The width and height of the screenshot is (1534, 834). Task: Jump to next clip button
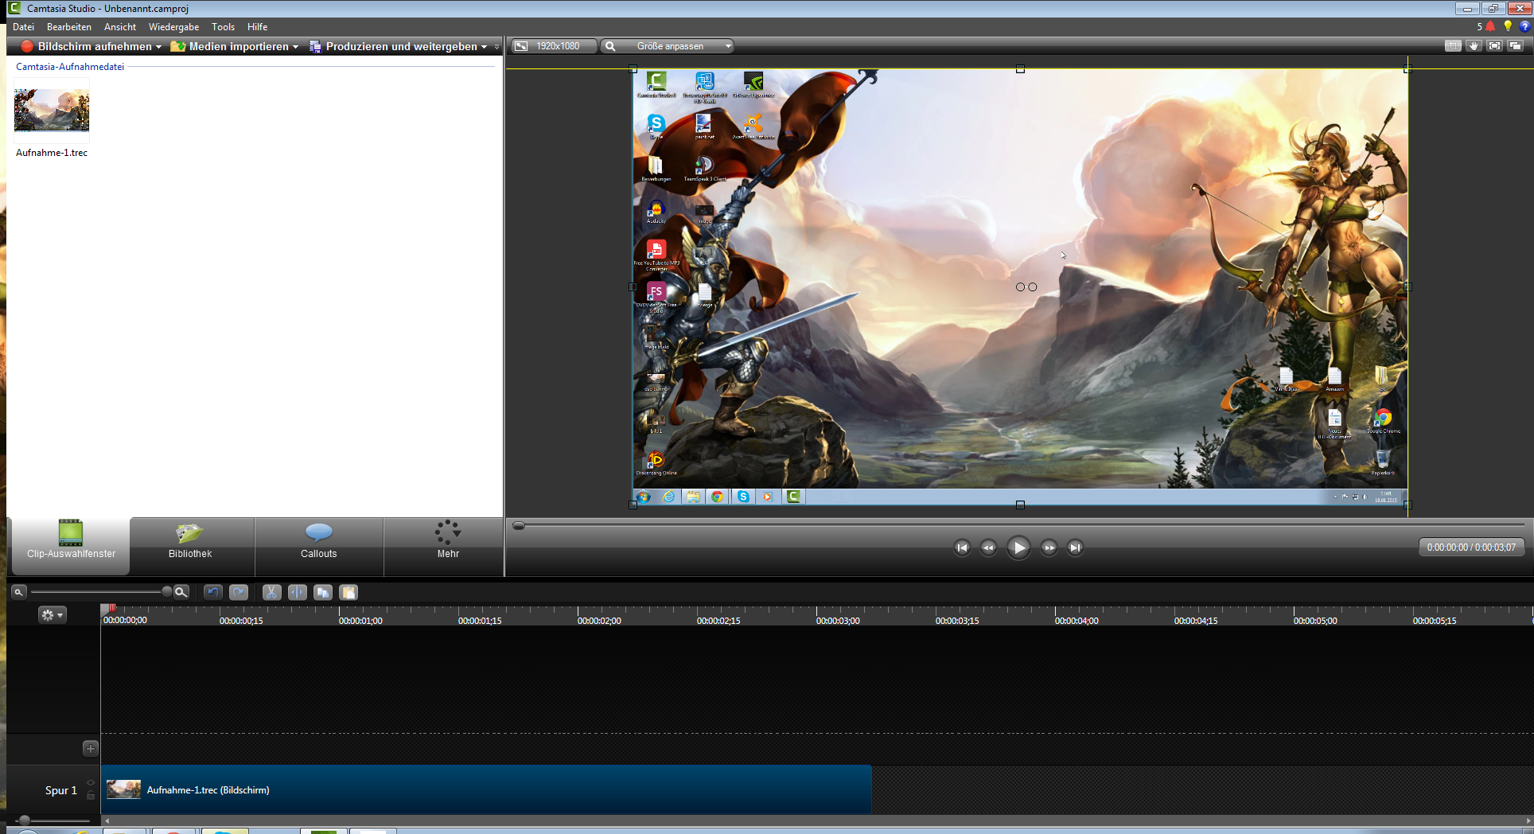[1075, 548]
